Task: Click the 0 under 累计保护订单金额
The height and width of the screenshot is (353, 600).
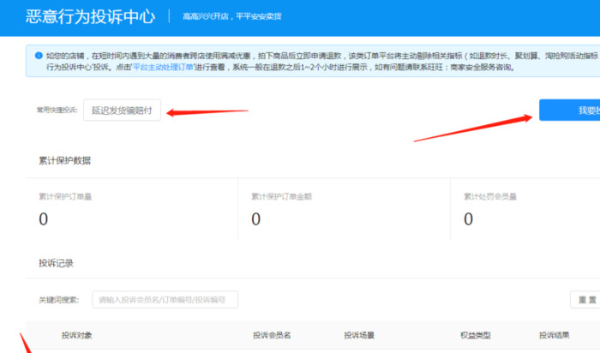Action: click(x=256, y=219)
